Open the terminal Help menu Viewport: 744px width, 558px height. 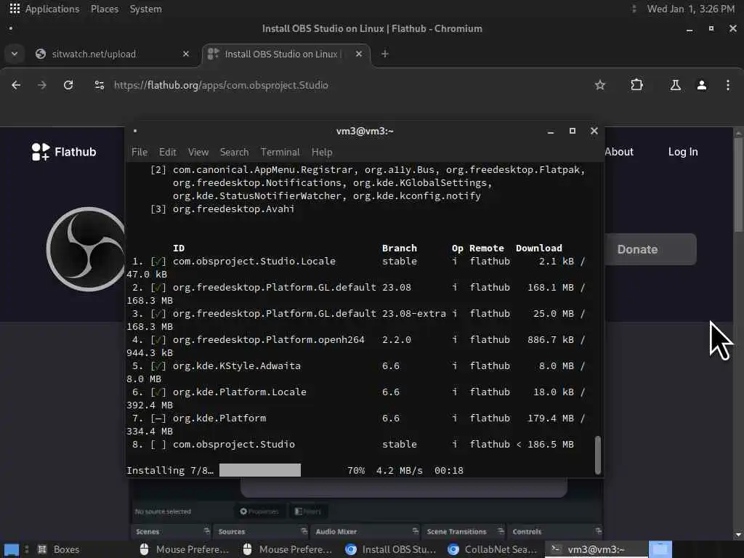click(x=322, y=152)
